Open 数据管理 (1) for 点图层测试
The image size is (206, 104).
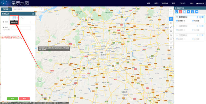pos(181,39)
